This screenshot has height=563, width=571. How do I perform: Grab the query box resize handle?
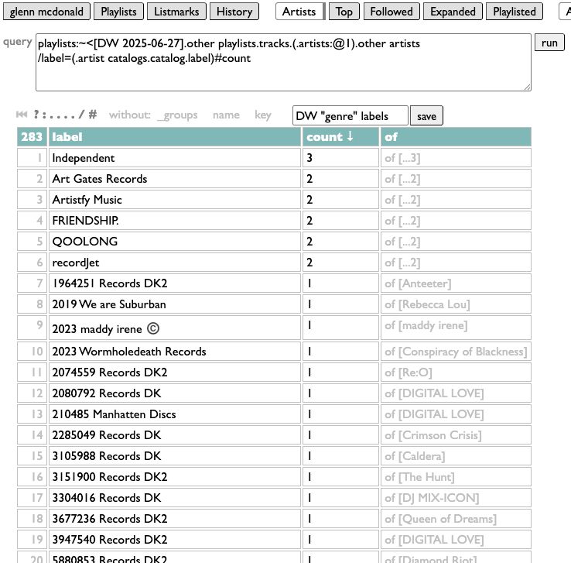click(528, 87)
